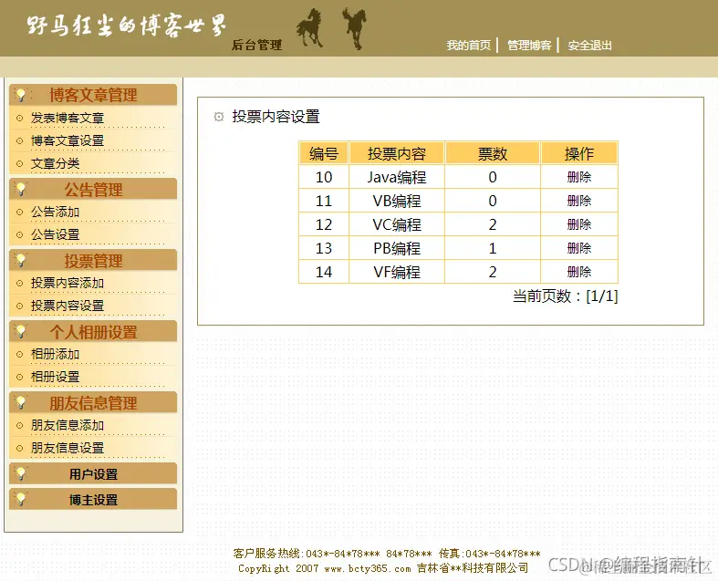
Task: Click the right horse logo in header
Action: [354, 28]
